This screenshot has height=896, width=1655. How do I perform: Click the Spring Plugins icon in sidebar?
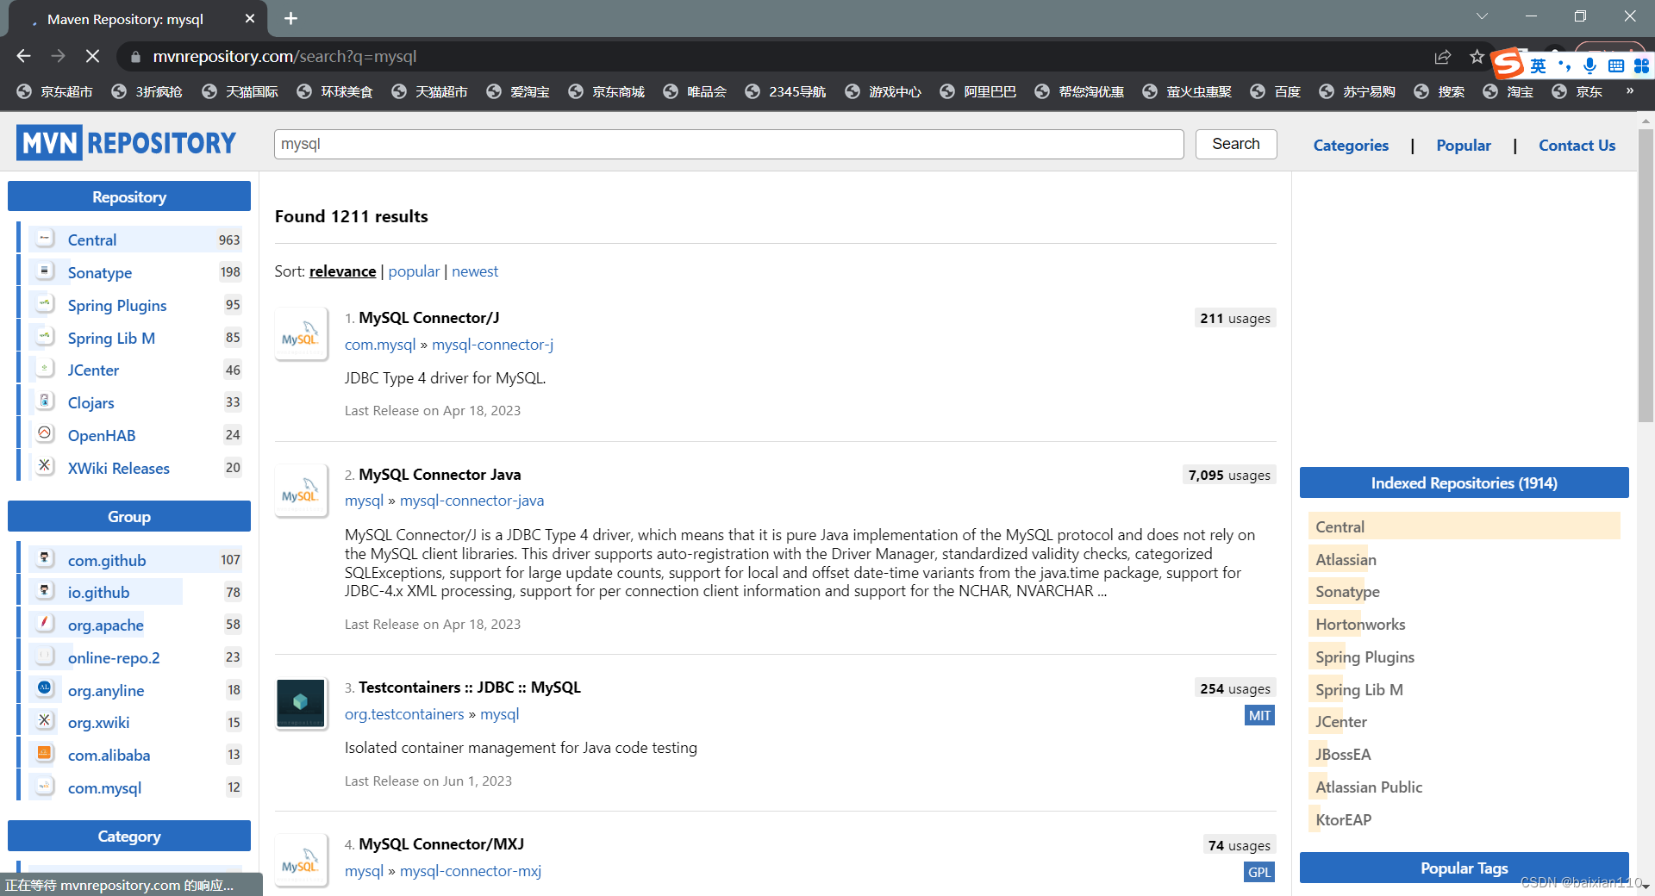coord(45,304)
